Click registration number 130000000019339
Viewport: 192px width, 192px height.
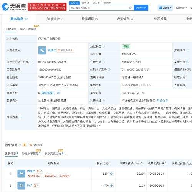point(50,70)
